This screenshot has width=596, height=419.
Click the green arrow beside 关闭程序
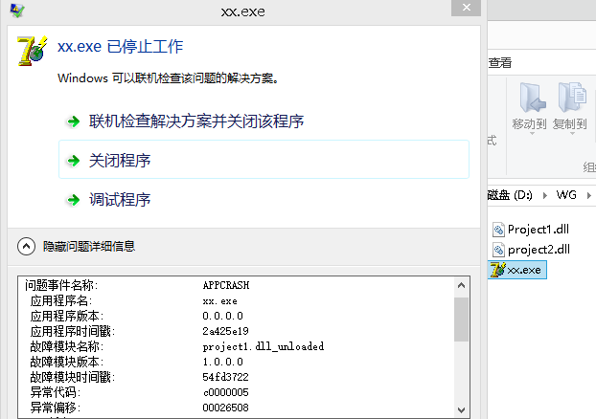(x=74, y=161)
